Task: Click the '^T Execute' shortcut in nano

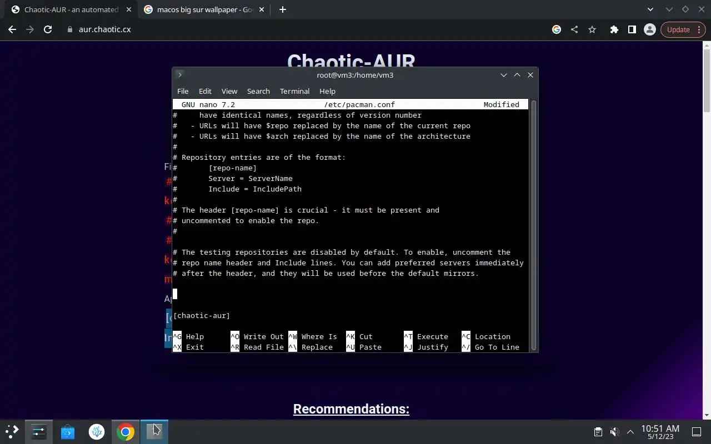Action: click(426, 336)
